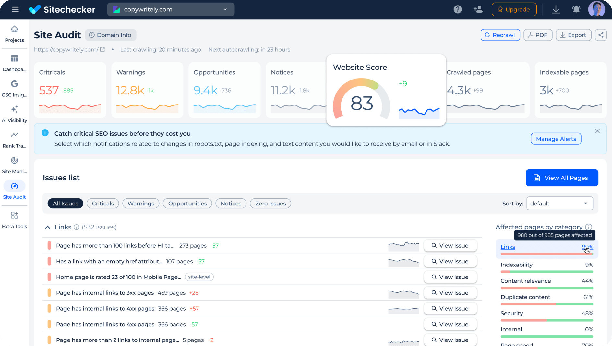Click the Content relevance progress bar

coord(547,288)
